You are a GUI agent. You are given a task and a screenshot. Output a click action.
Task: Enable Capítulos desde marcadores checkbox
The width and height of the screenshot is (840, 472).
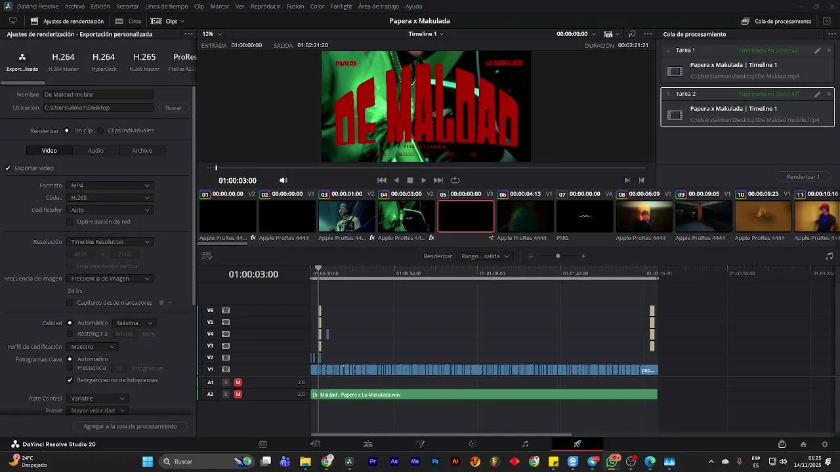tap(70, 303)
